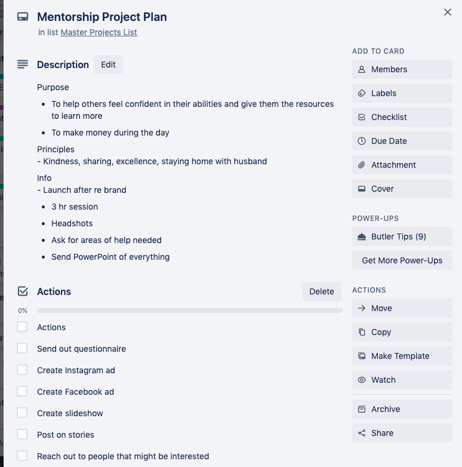Click the Due Date clock icon
Viewport: 462px width, 467px height.
tap(362, 141)
